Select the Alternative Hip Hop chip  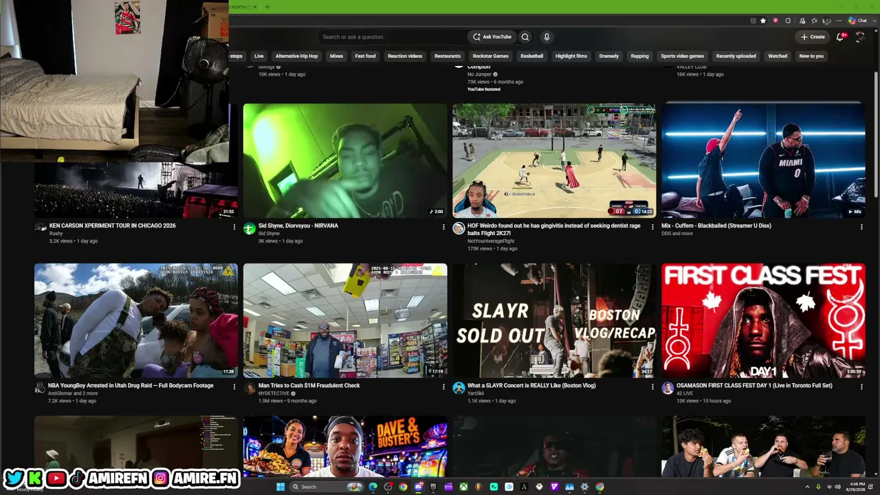point(296,56)
